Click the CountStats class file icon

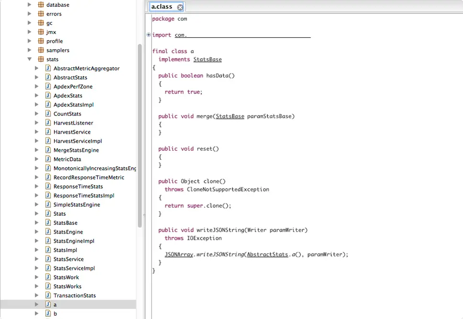tap(48, 114)
